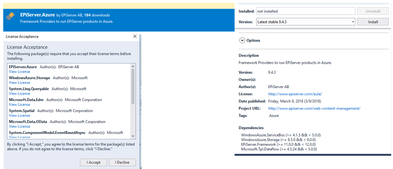Click the Installed field showing not installed
This screenshot has width=393, height=169.
click(x=306, y=11)
